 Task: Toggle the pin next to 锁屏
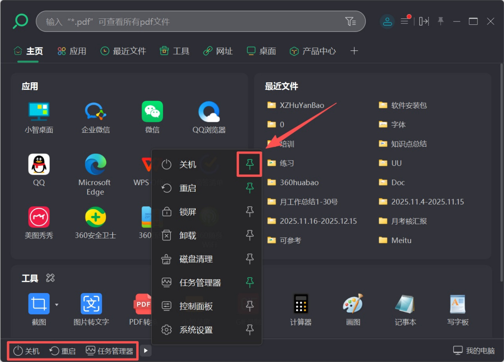tap(249, 212)
